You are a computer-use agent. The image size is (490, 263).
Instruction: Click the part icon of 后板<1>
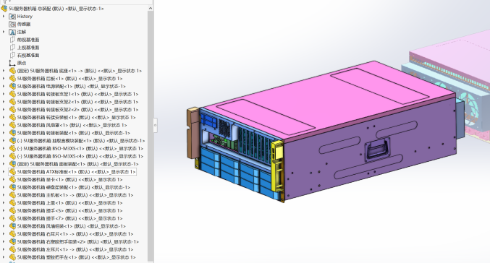[12, 79]
